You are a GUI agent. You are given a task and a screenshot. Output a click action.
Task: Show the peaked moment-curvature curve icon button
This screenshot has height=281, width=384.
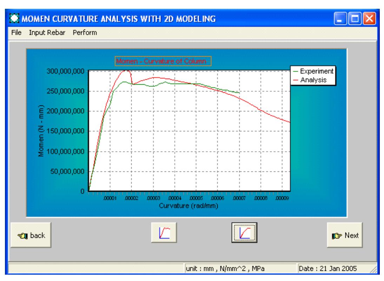coord(164,233)
